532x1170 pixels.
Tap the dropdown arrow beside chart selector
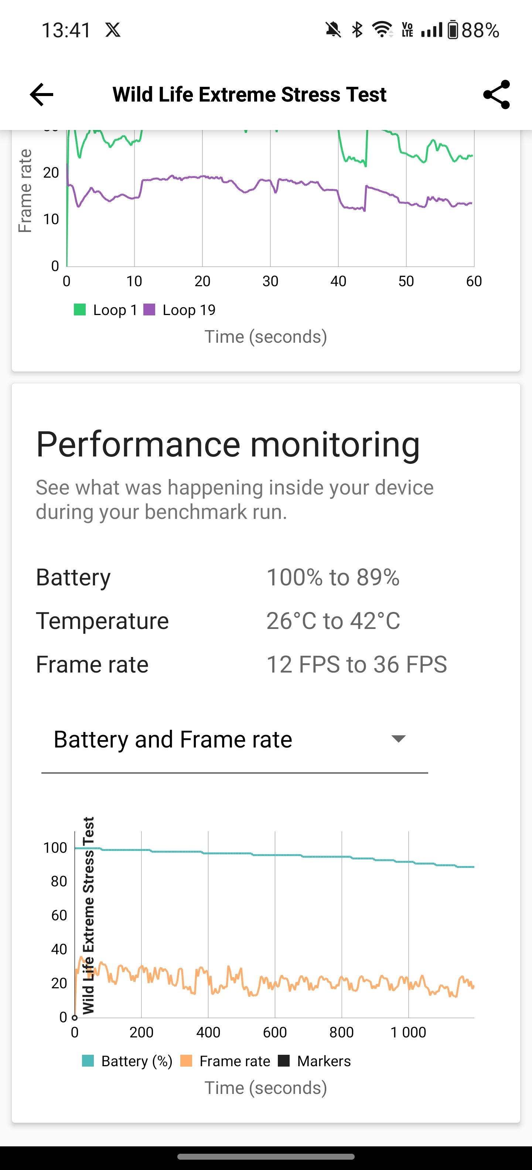pyautogui.click(x=398, y=739)
